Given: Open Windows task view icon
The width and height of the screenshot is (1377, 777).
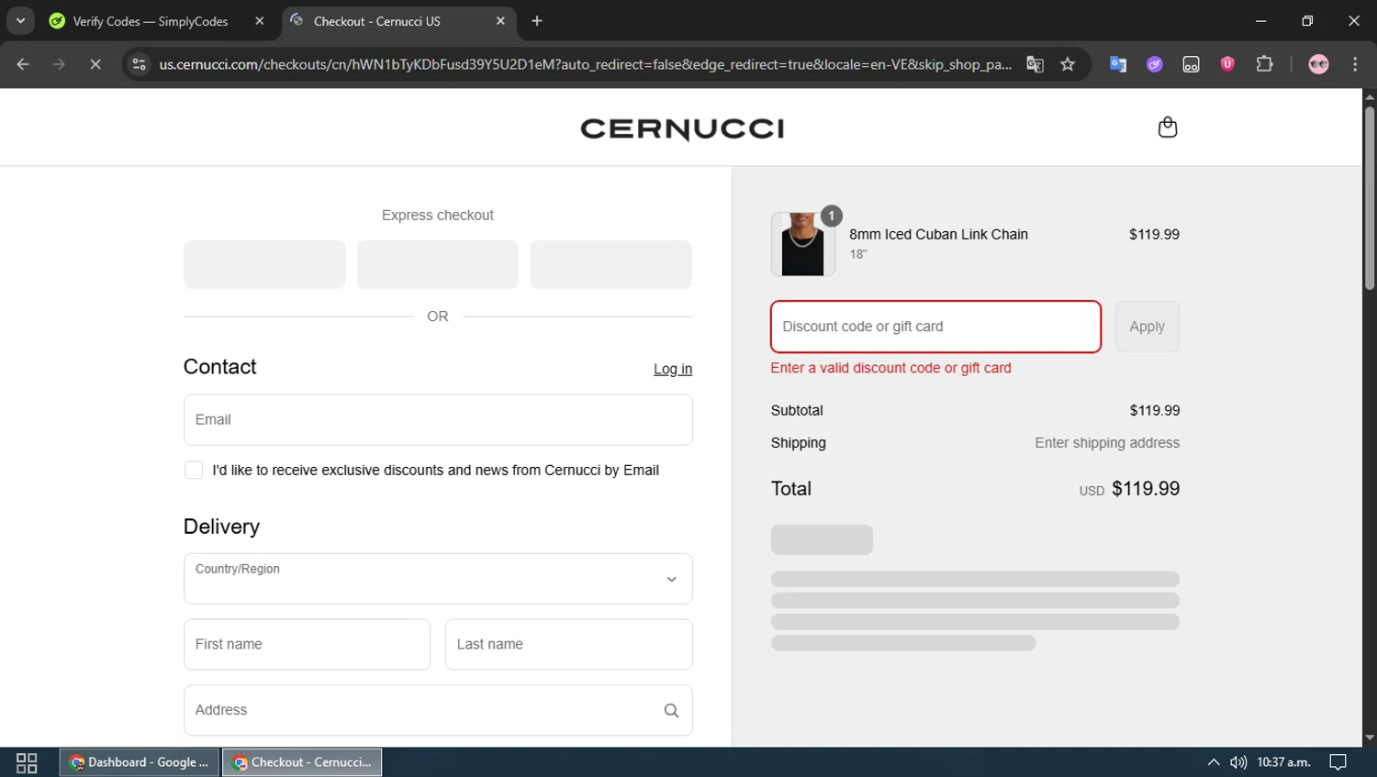Looking at the screenshot, I should [x=27, y=762].
